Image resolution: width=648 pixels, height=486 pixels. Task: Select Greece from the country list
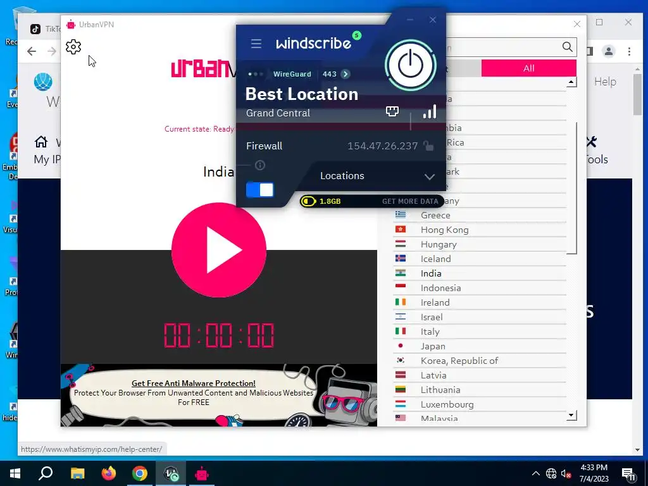click(x=480, y=215)
